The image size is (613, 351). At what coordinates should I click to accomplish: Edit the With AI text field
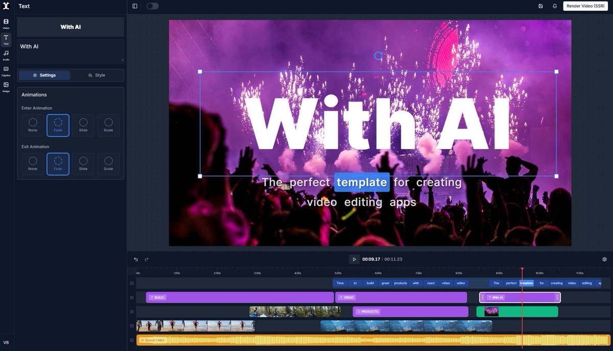pyautogui.click(x=70, y=51)
